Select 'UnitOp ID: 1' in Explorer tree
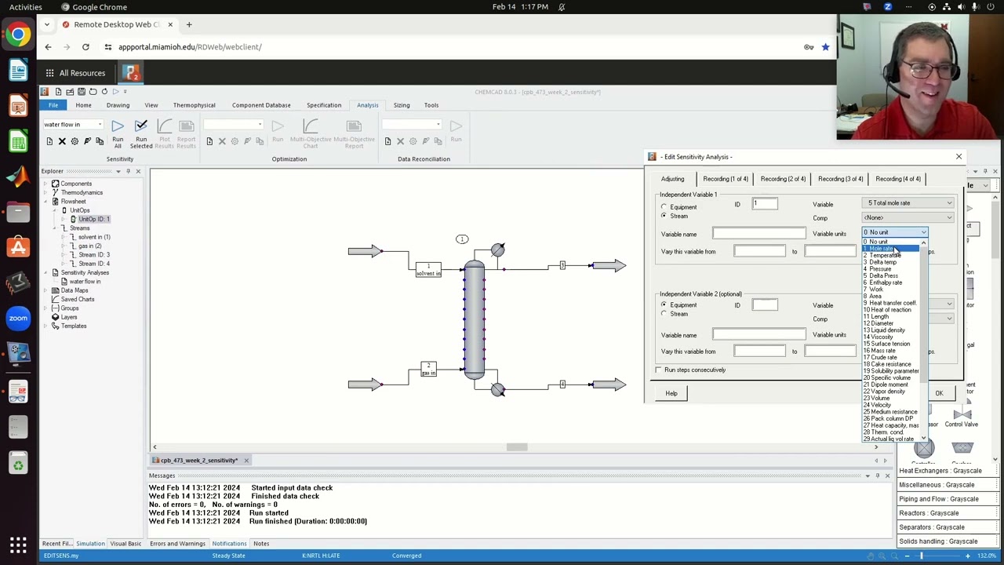Viewport: 1004px width, 565px height. point(93,219)
